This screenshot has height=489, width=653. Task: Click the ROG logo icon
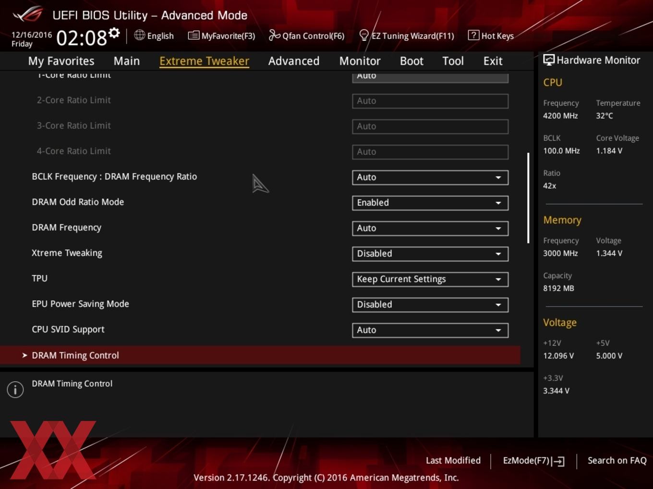click(28, 14)
